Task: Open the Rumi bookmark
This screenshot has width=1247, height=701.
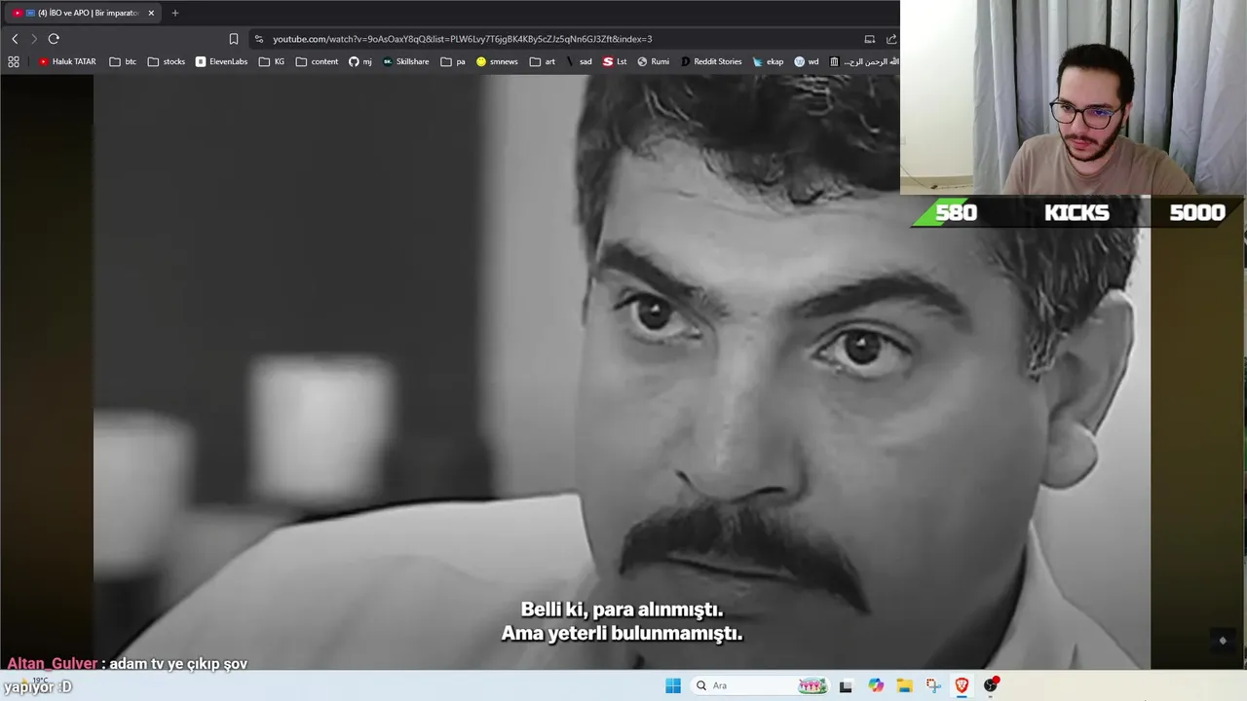Action: tap(654, 61)
